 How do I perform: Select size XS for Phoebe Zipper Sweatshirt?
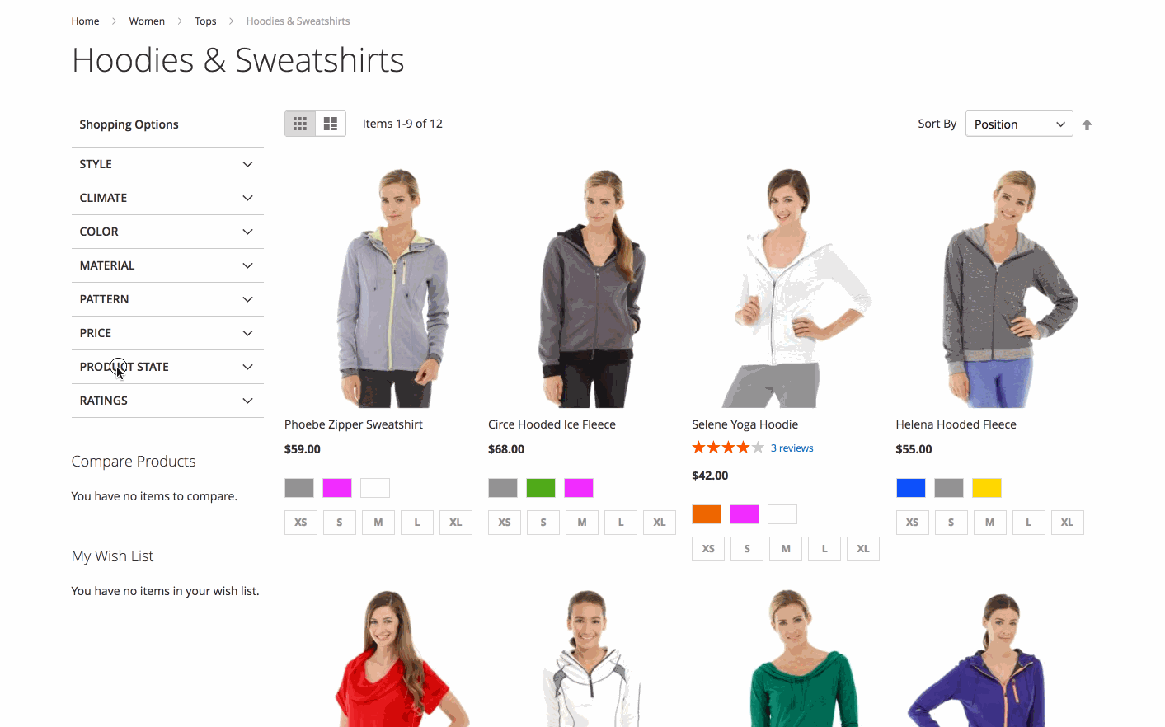click(x=301, y=523)
